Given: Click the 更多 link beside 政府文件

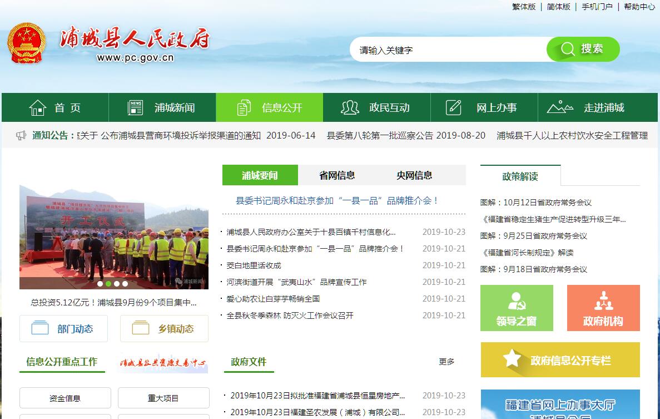Looking at the screenshot, I should coord(446,362).
